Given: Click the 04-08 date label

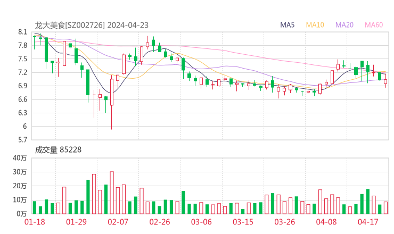Looking at the screenshot, I should click(326, 222).
